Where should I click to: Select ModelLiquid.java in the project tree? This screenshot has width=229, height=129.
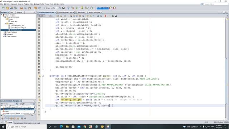(x=17, y=30)
